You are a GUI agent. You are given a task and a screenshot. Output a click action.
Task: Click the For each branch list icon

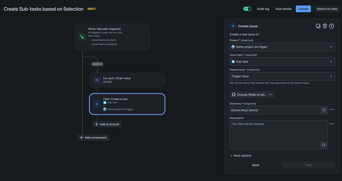[97, 80]
